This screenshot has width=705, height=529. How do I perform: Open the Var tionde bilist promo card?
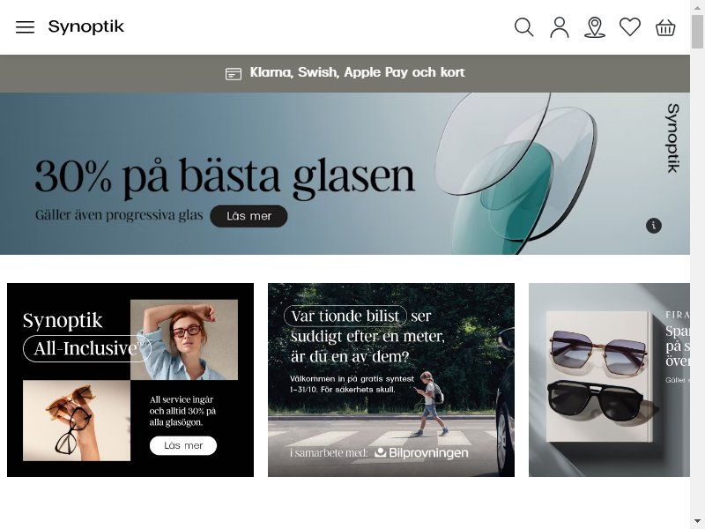[391, 380]
